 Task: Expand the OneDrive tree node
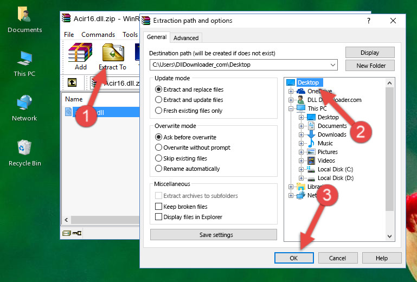coord(291,91)
